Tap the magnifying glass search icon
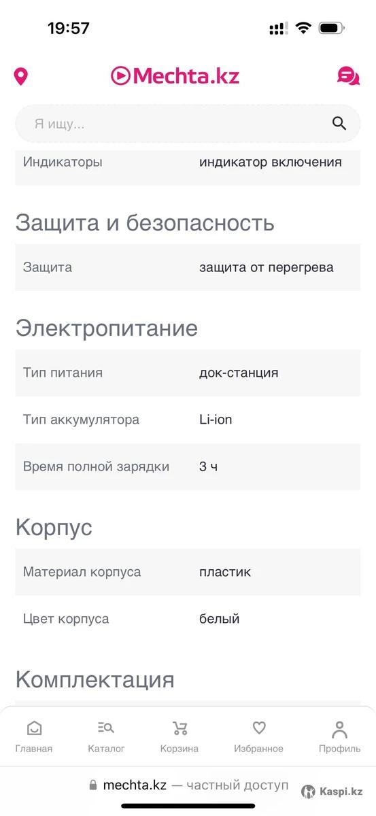This screenshot has width=376, height=816. [339, 123]
